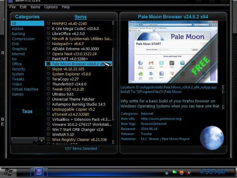Select the All category
The height and width of the screenshot is (178, 237).
click(27, 23)
